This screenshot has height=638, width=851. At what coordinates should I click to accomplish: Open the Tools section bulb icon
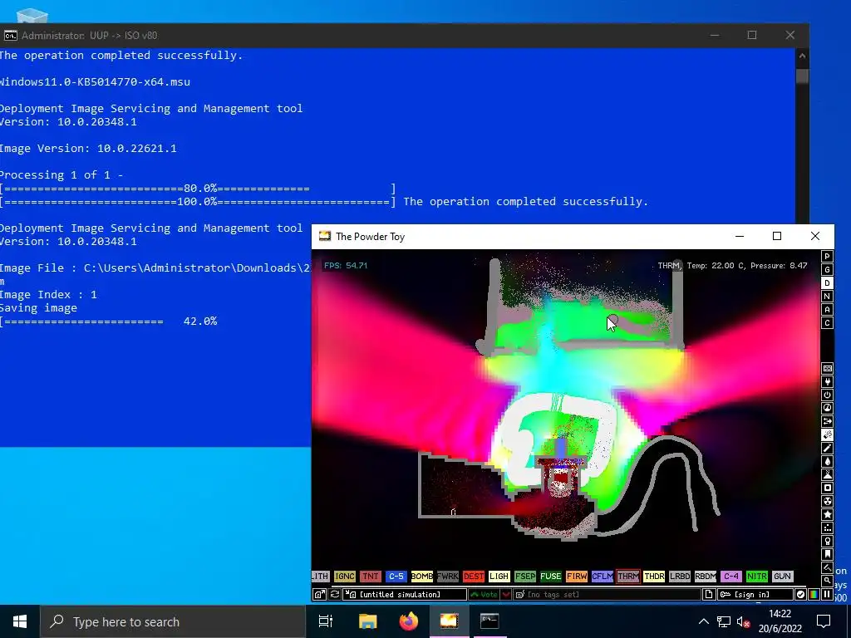click(x=827, y=541)
